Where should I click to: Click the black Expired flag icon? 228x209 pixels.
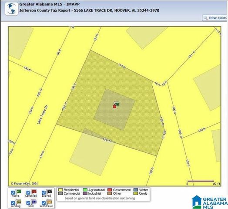coord(49,192)
